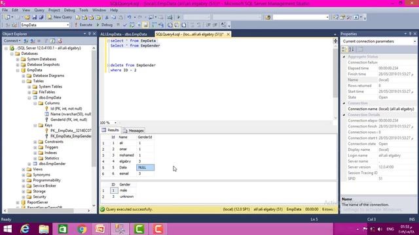Click the Undo arrow icon
The height and width of the screenshot is (235, 419).
coord(129,18)
